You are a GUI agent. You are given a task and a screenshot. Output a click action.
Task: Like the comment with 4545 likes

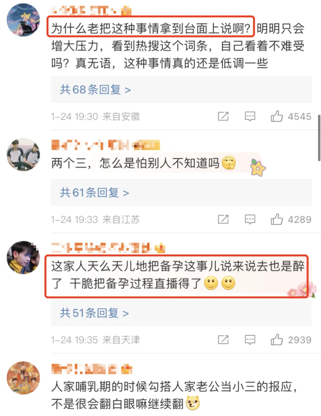(x=277, y=116)
